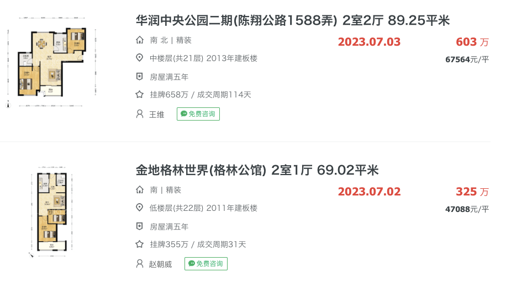Click house orientation icon in first listing

[140, 40]
